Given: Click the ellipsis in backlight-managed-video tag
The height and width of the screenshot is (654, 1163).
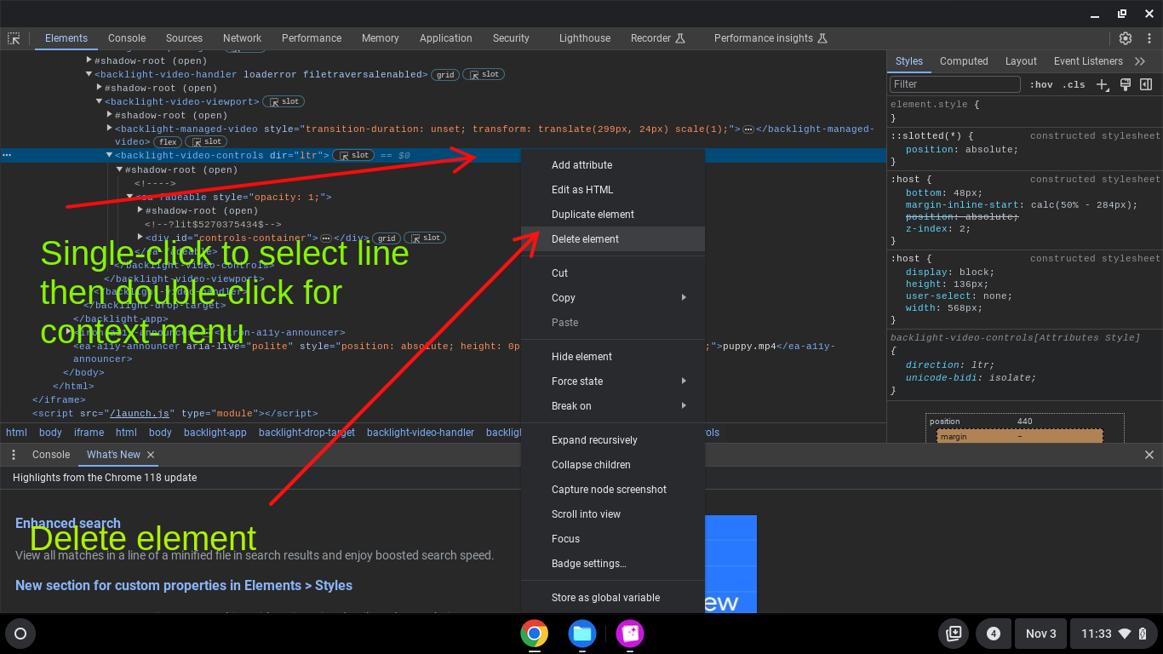Looking at the screenshot, I should pos(748,129).
